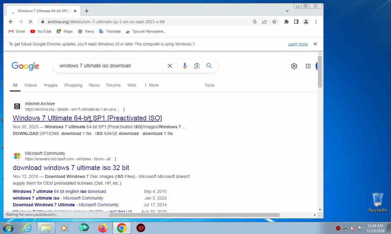Viewport: 391px width, 234px height.
Task: Open more options for Internet Archive result
Action: click(124, 109)
